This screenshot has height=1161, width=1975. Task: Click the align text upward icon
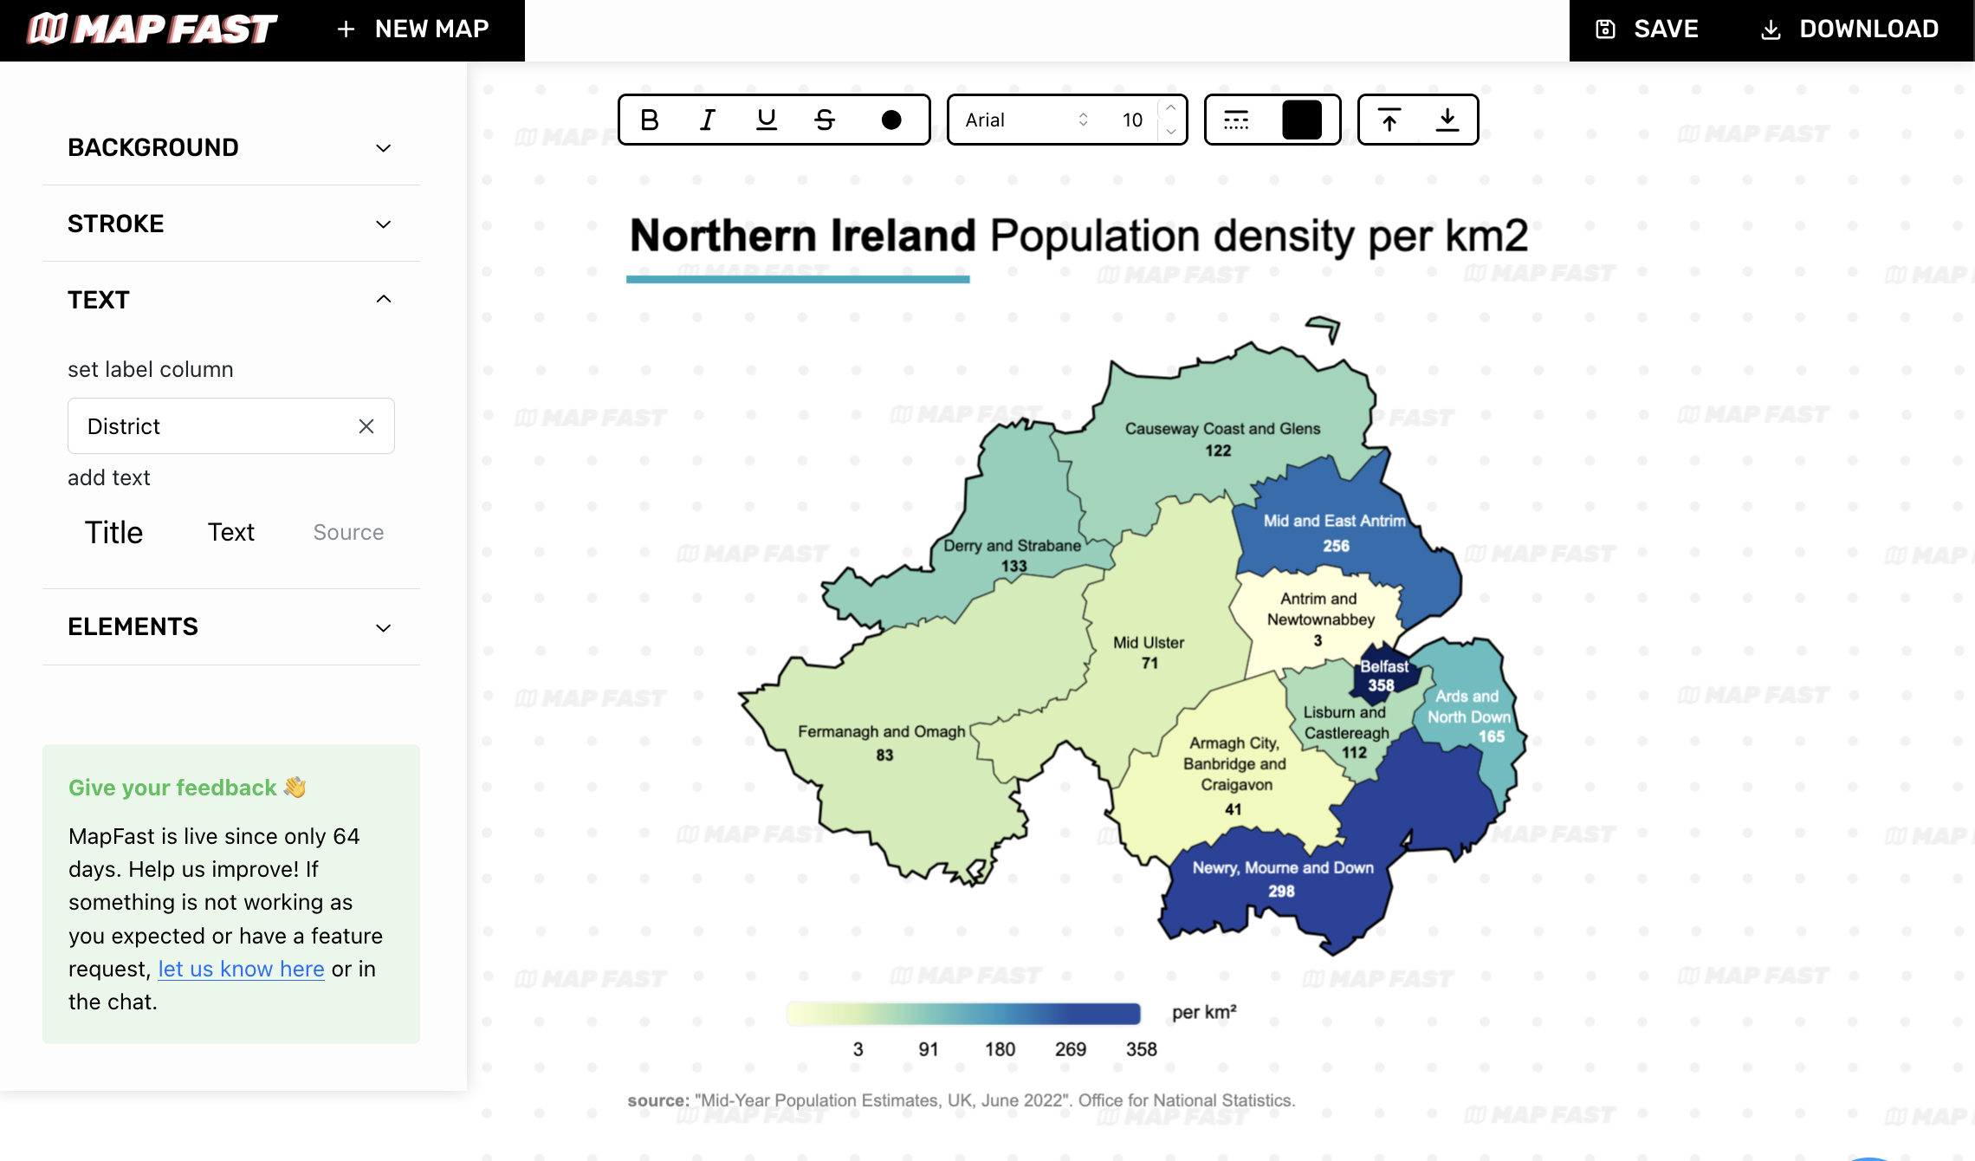coord(1388,119)
